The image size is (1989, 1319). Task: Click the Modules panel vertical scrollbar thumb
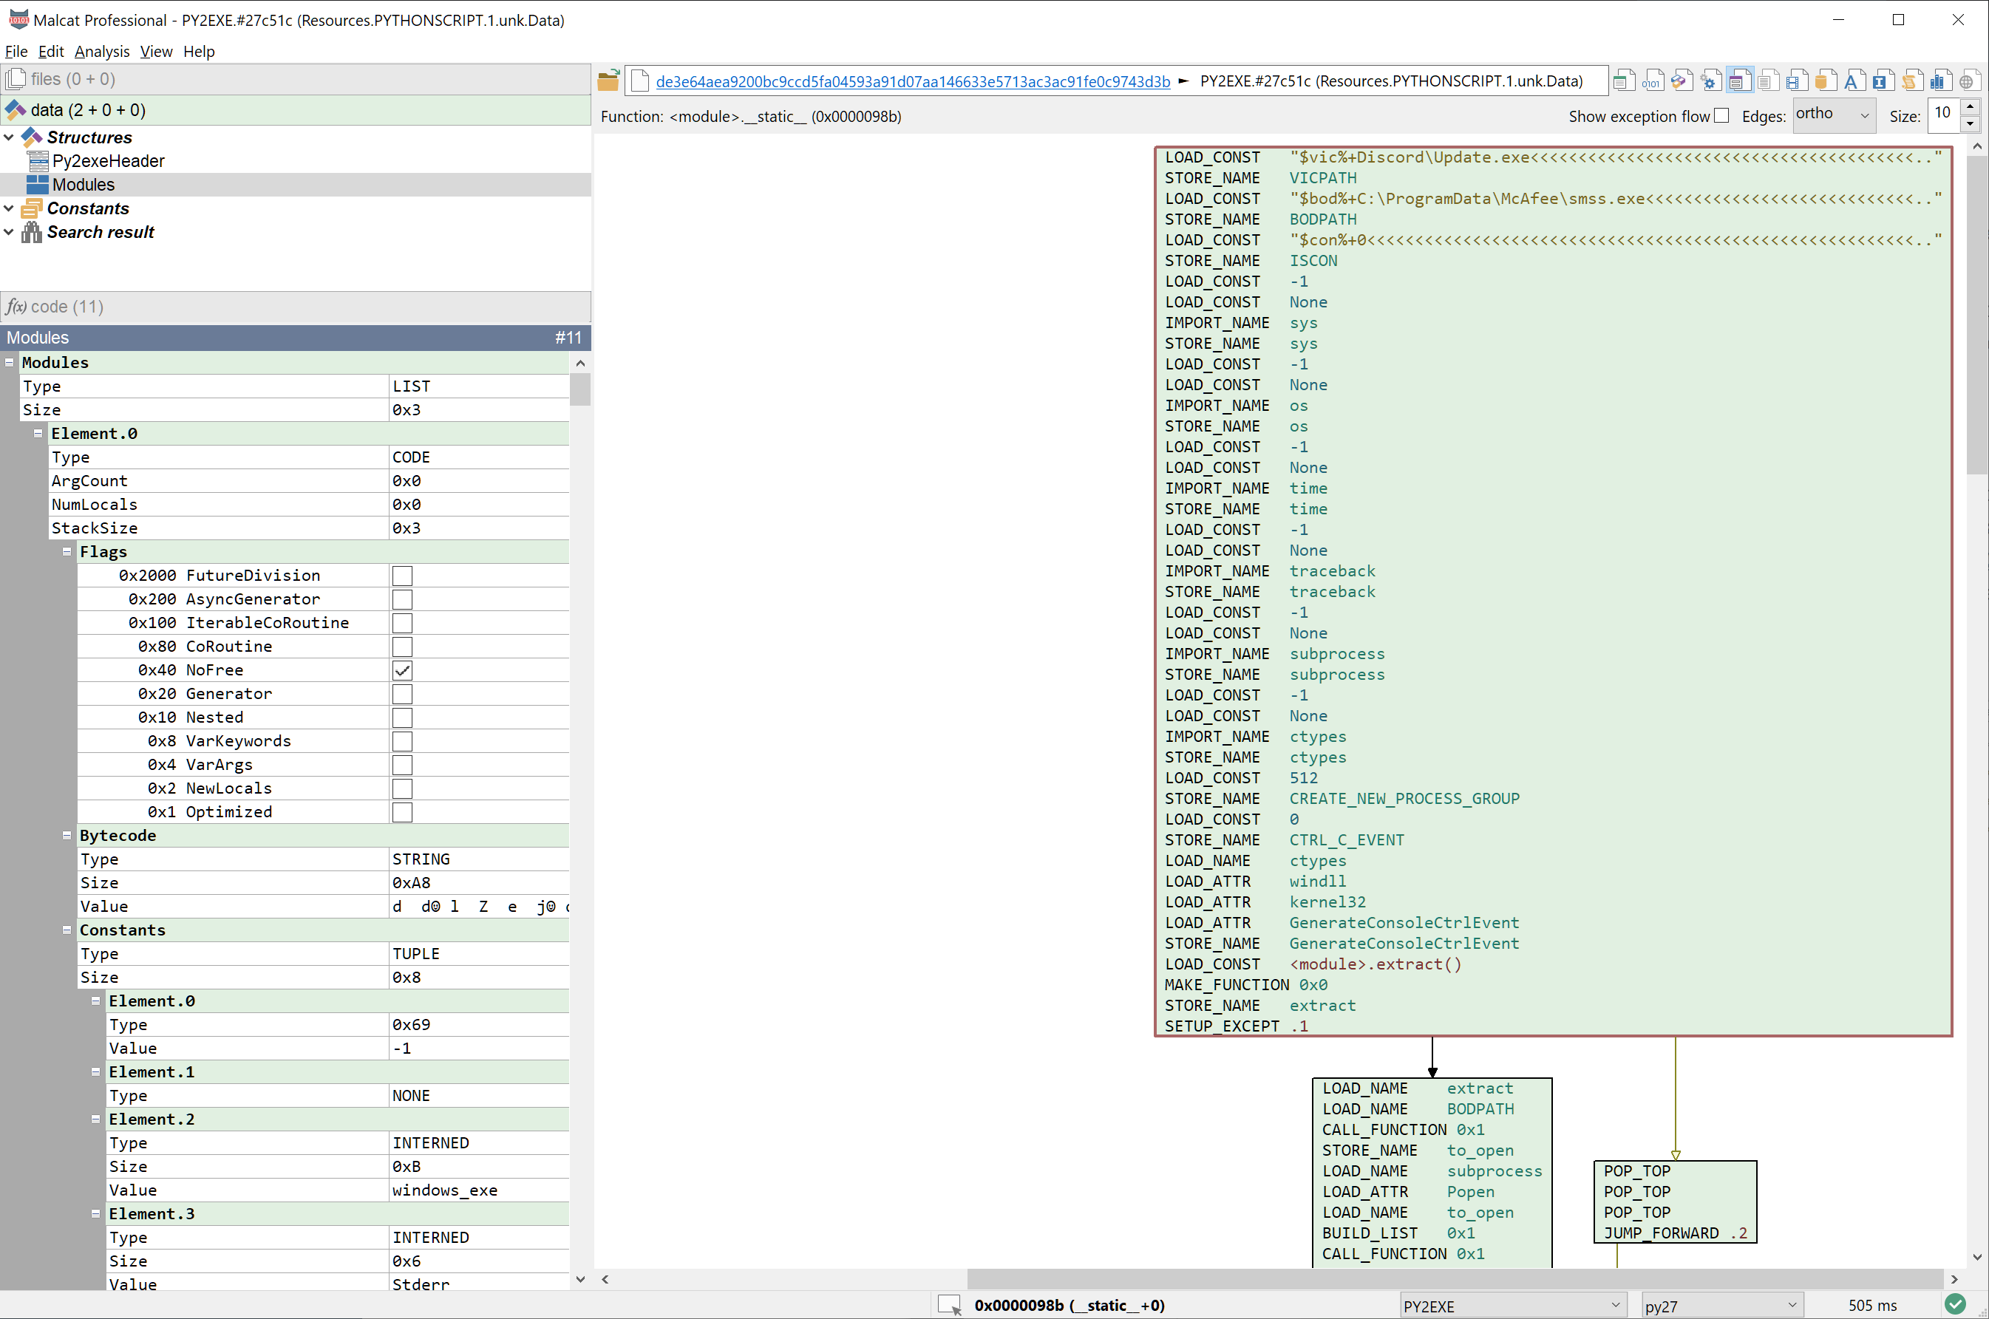click(x=579, y=389)
